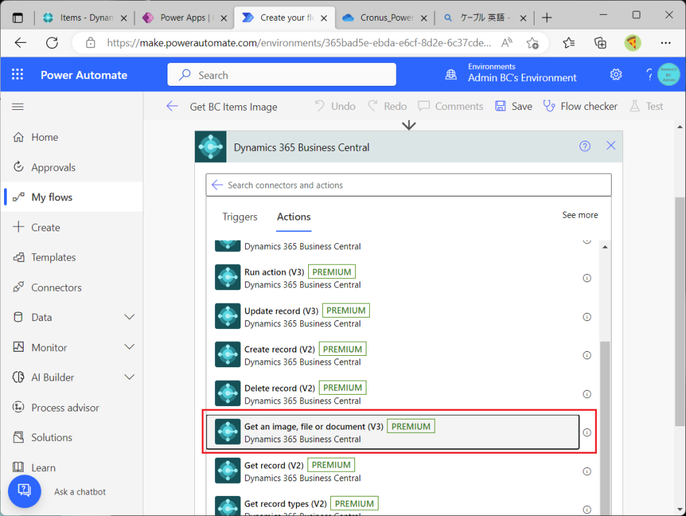Collapse the left navigation hamburger menu
Image resolution: width=686 pixels, height=516 pixels.
(18, 107)
